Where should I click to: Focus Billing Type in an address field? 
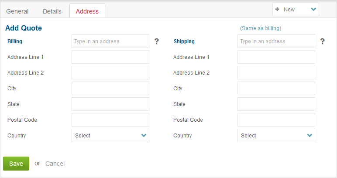point(110,41)
